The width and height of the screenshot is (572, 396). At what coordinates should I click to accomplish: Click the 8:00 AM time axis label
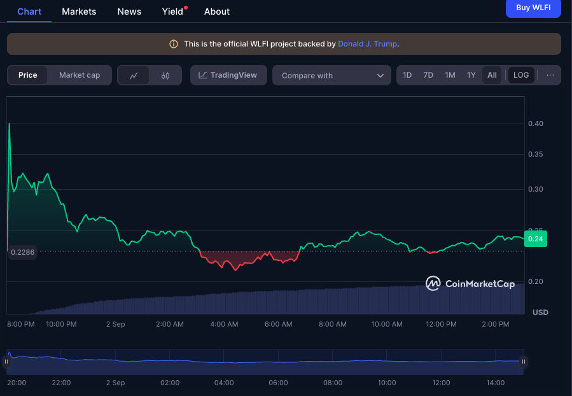(333, 324)
